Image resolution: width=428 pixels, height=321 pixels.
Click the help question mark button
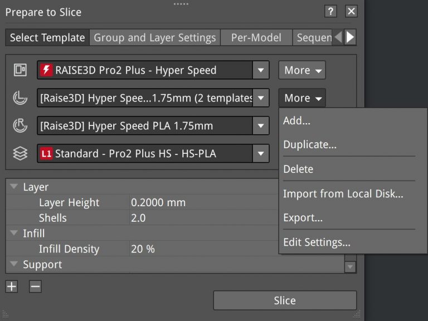point(330,12)
